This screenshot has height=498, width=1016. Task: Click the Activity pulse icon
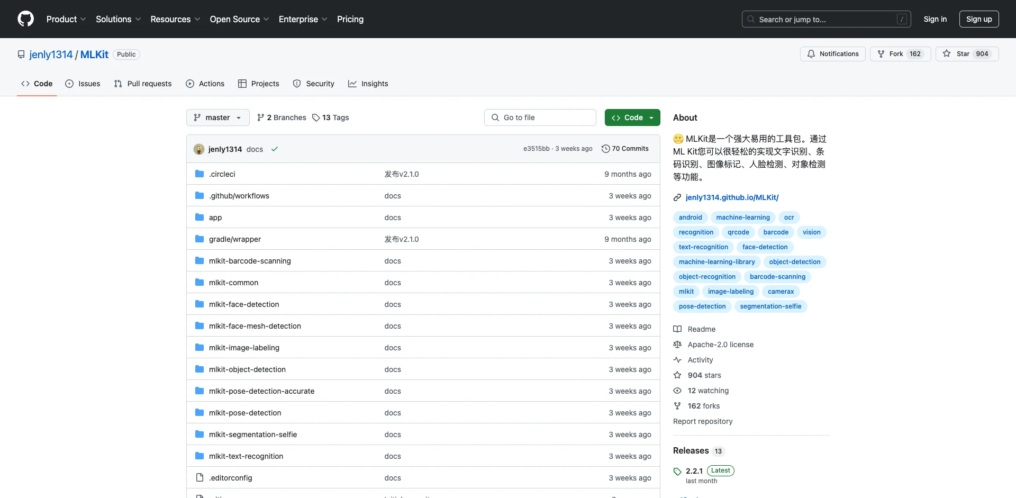tap(677, 360)
